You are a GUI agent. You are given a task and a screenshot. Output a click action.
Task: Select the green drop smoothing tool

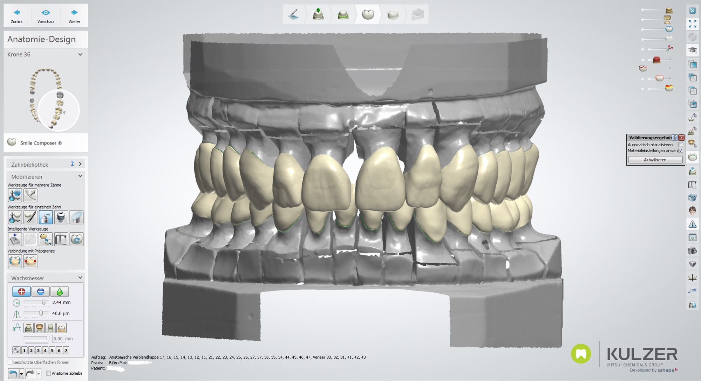(60, 292)
